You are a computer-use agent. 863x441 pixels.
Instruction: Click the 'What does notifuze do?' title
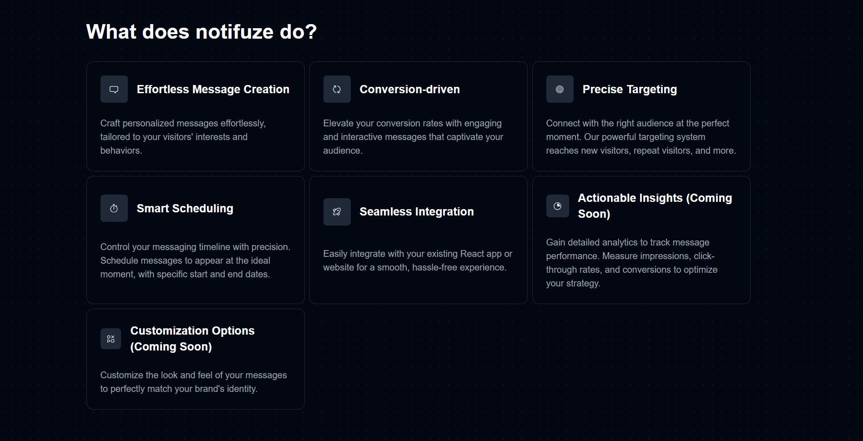coord(202,32)
